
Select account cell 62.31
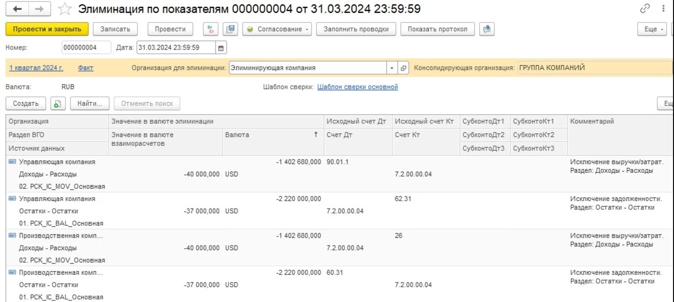[403, 199]
